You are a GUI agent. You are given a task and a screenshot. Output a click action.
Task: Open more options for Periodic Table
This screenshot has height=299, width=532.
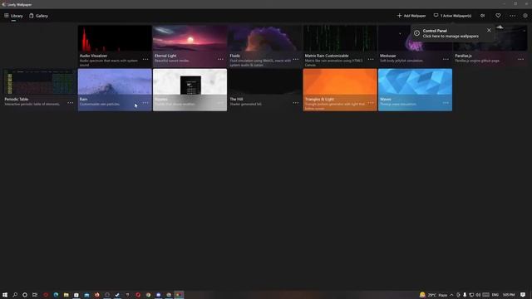[x=70, y=103]
